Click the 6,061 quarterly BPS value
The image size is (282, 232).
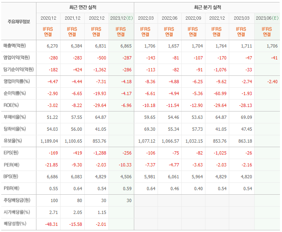174,177
